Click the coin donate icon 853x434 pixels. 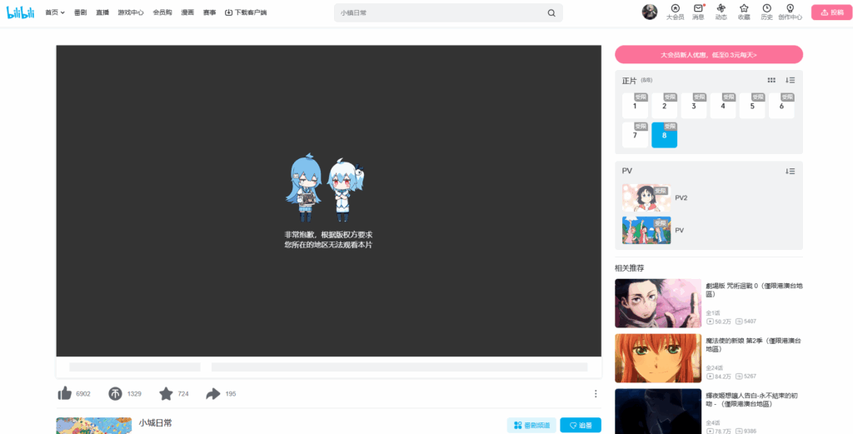[x=115, y=393]
